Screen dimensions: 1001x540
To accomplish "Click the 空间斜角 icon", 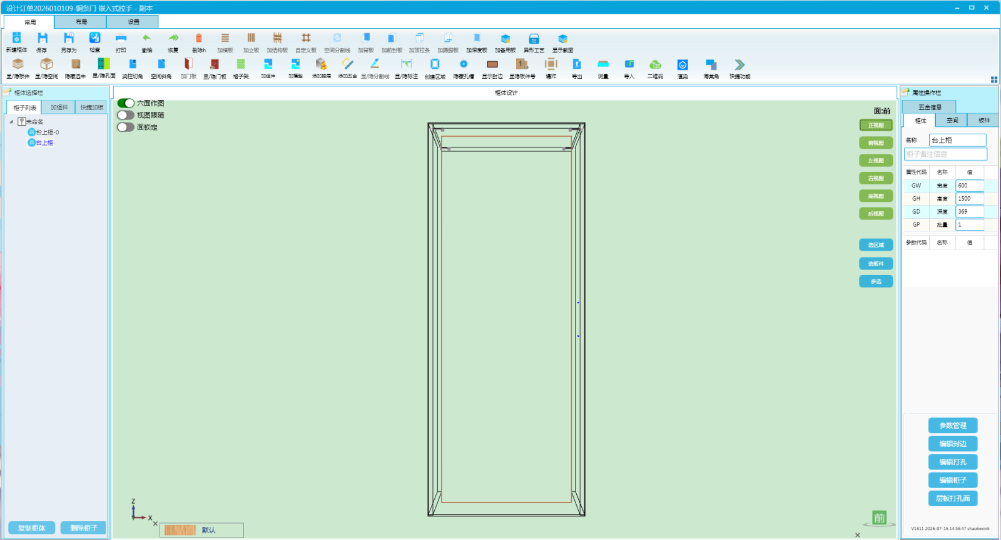I will [x=161, y=64].
